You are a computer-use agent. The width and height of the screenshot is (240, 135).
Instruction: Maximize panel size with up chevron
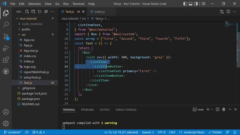pos(230,109)
